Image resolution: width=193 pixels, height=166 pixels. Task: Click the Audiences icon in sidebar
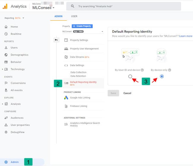6,118
